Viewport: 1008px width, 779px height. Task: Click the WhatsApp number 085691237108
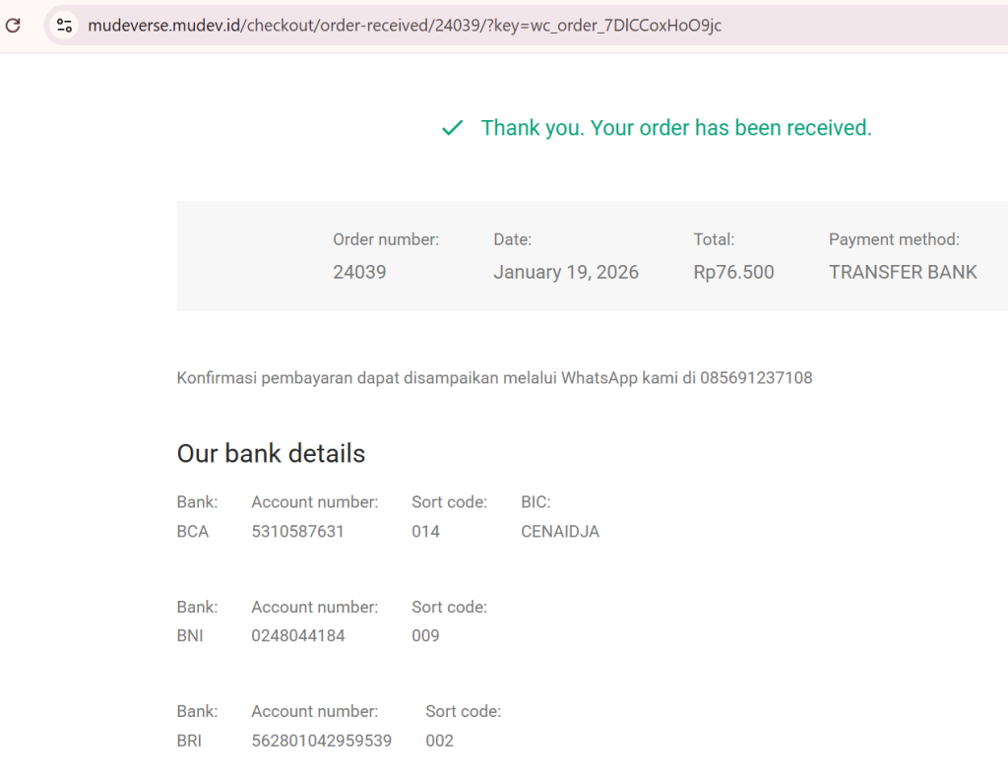756,377
